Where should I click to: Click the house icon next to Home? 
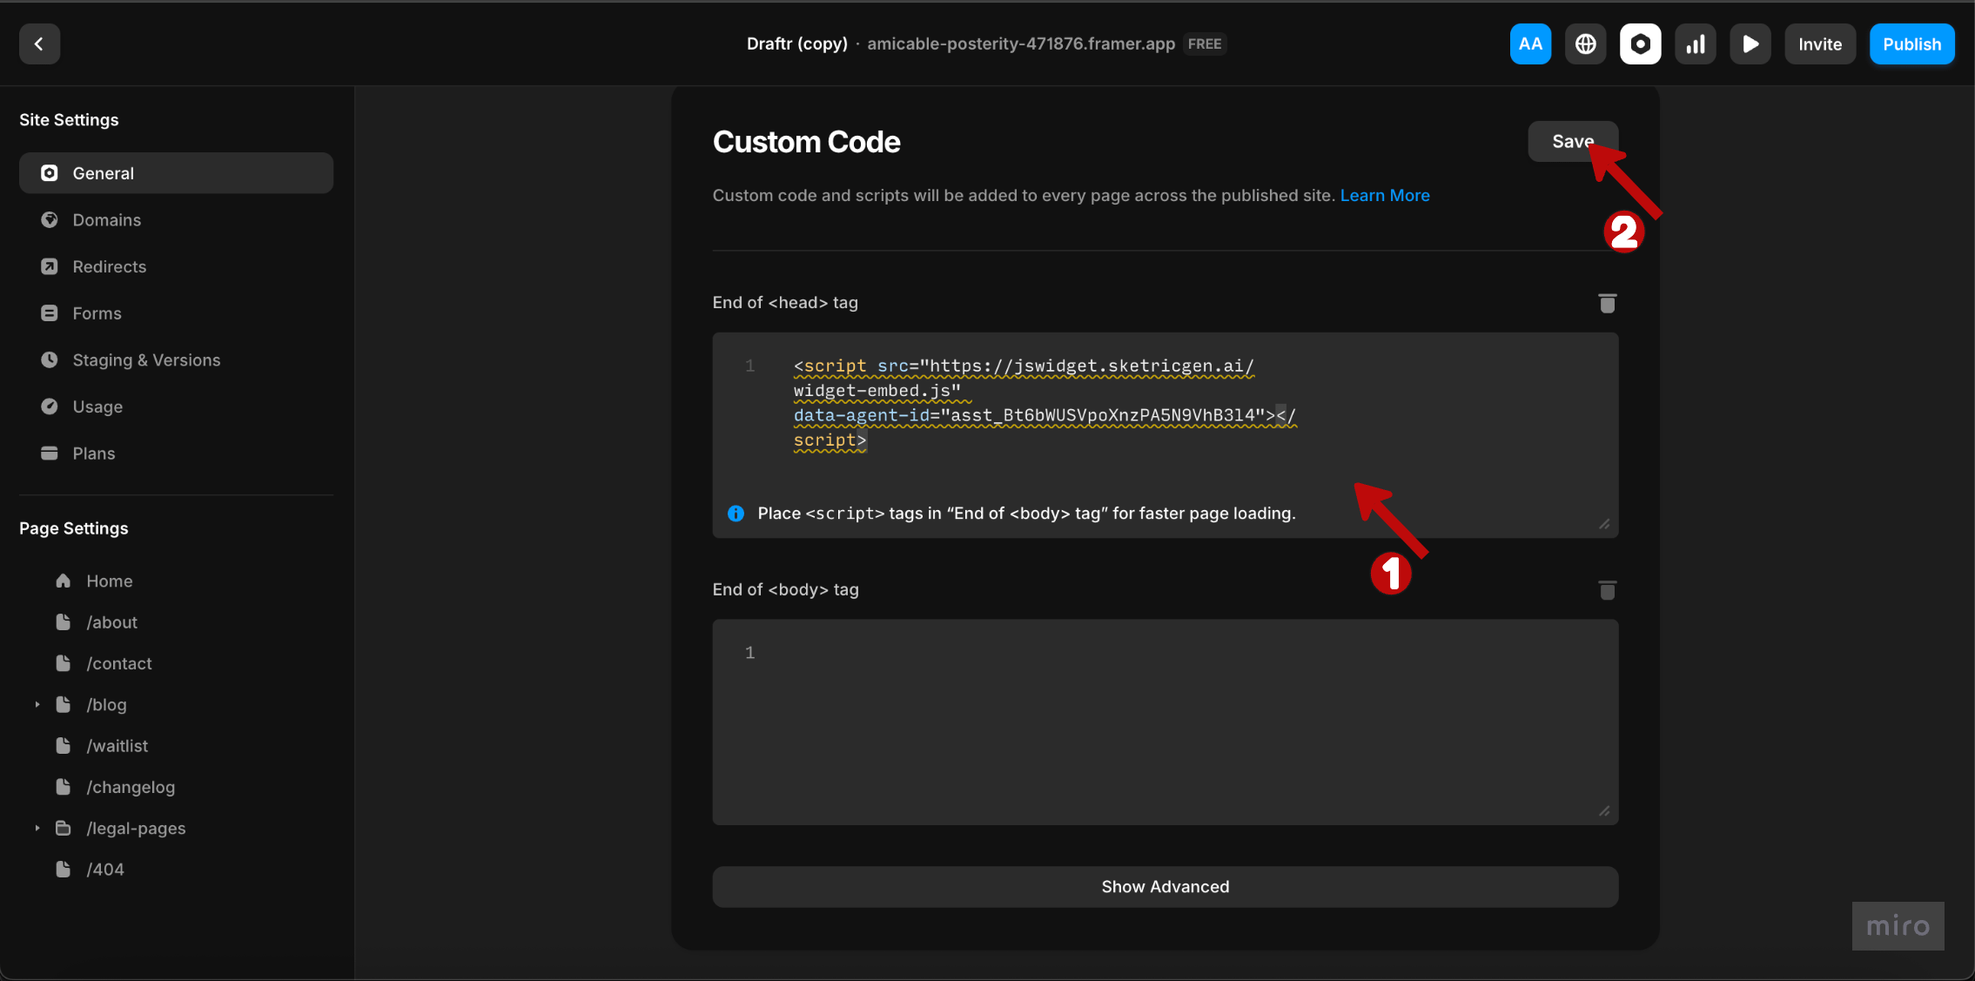click(63, 581)
